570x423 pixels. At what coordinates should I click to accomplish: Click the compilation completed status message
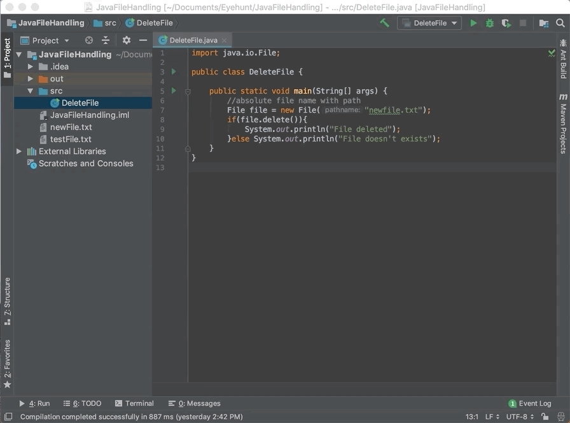pyautogui.click(x=131, y=417)
